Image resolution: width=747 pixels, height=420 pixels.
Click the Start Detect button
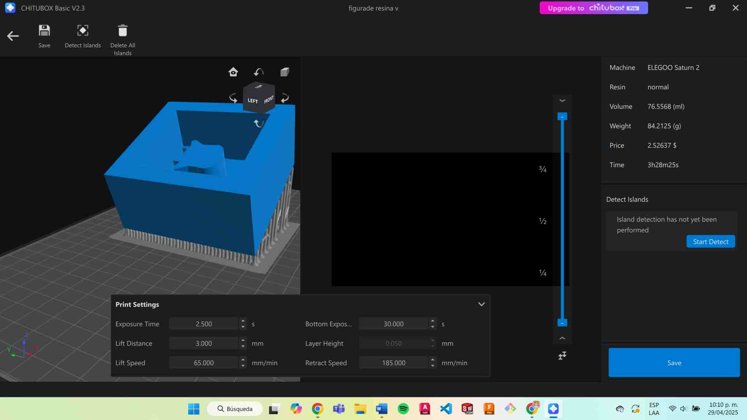point(710,242)
